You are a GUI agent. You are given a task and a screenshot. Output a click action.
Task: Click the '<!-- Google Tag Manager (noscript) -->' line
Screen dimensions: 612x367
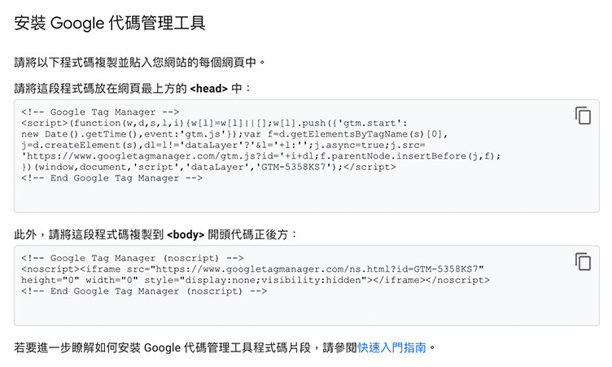pyautogui.click(x=133, y=258)
